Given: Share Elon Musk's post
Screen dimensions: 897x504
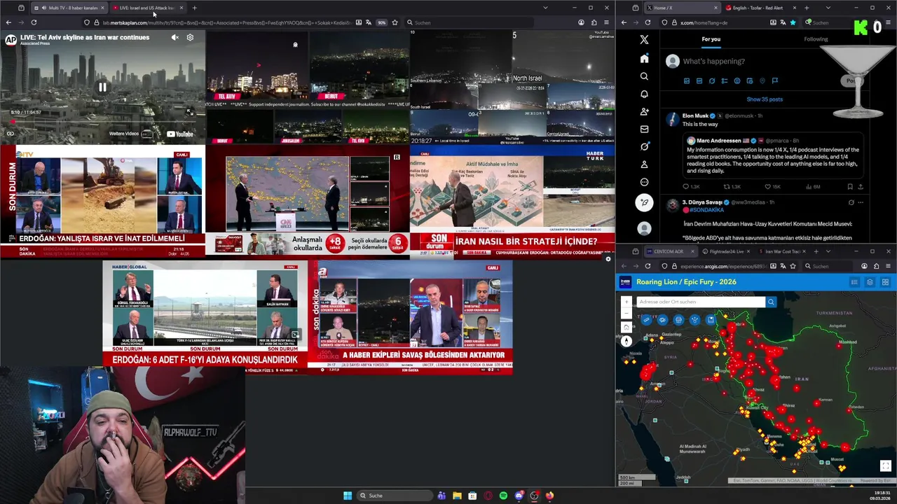Looking at the screenshot, I should point(861,187).
